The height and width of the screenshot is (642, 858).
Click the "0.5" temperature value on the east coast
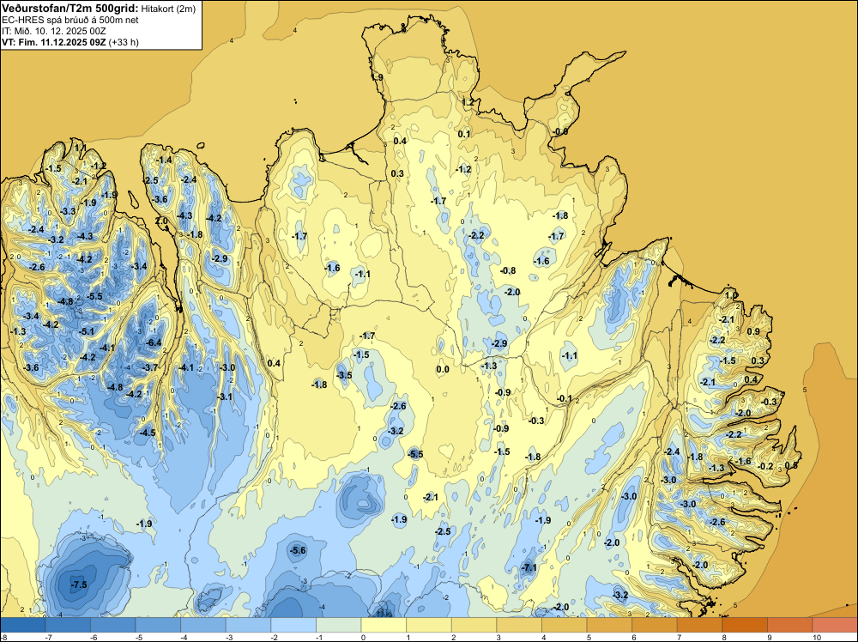(x=791, y=465)
